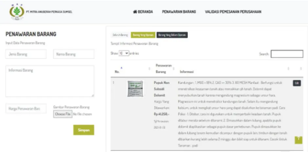Image resolution: width=308 pixels, height=152 pixels.
Task: Open the Show entries dropdown
Action: pyautogui.click(x=124, y=53)
